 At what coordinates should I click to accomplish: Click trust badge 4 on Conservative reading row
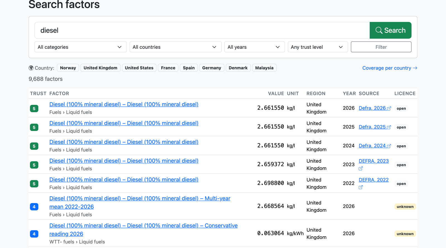coord(34,234)
